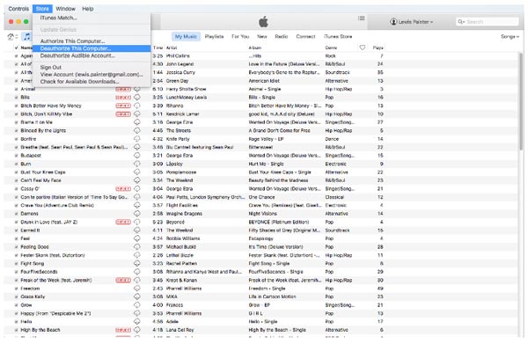Download Demons from iCloud
This screenshot has width=528, height=344.
pyautogui.click(x=137, y=214)
